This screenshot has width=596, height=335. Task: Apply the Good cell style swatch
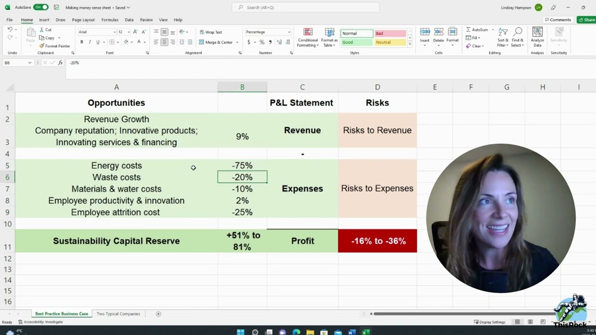pyautogui.click(x=357, y=42)
